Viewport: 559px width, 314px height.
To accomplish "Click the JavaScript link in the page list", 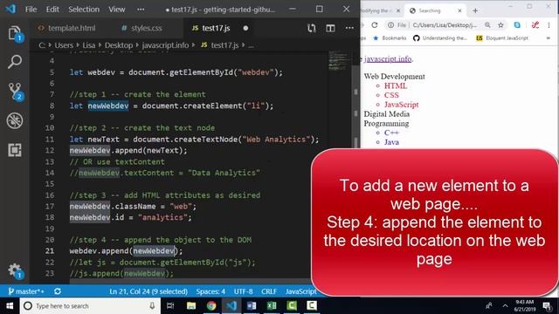I will [x=402, y=105].
